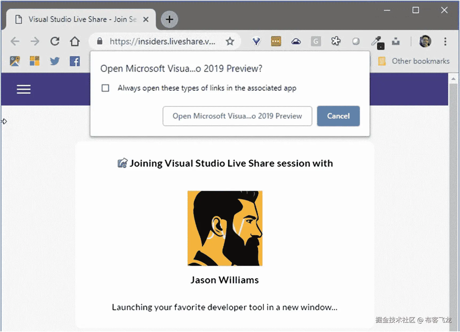Open the user profile avatar
460x332 pixels.
(x=425, y=41)
